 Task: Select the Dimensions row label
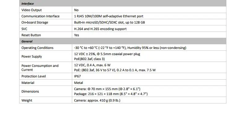point(30,92)
